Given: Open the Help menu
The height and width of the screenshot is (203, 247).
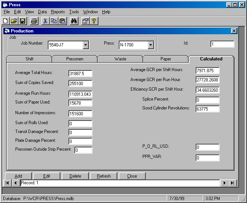Looking at the screenshot, I should [106, 12].
